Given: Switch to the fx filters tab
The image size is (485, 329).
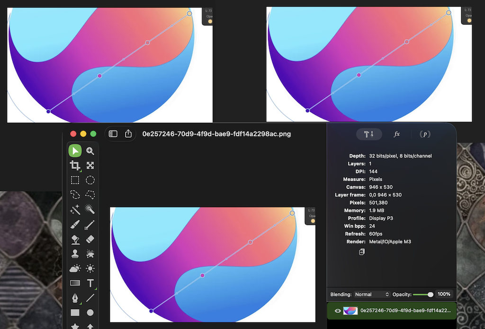Looking at the screenshot, I should 396,134.
